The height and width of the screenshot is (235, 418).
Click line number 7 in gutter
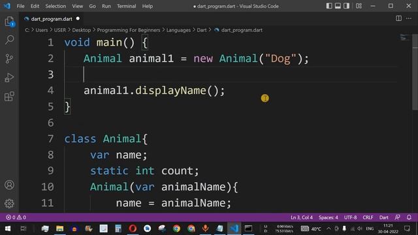pyautogui.click(x=51, y=139)
